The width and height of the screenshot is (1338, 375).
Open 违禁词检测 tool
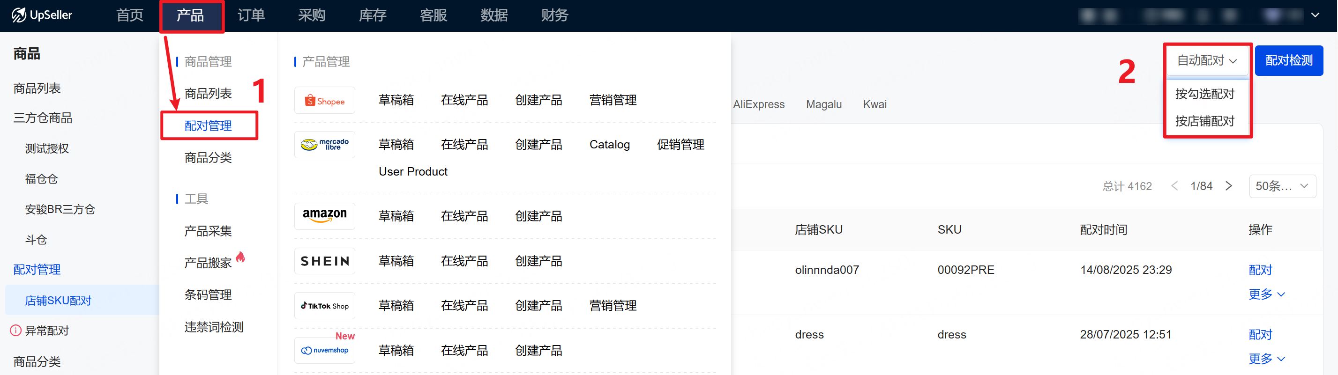(x=214, y=327)
